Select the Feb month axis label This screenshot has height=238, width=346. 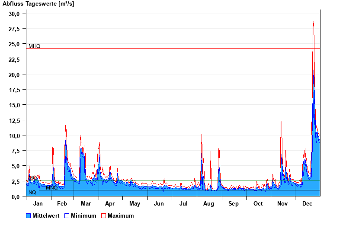(62, 204)
